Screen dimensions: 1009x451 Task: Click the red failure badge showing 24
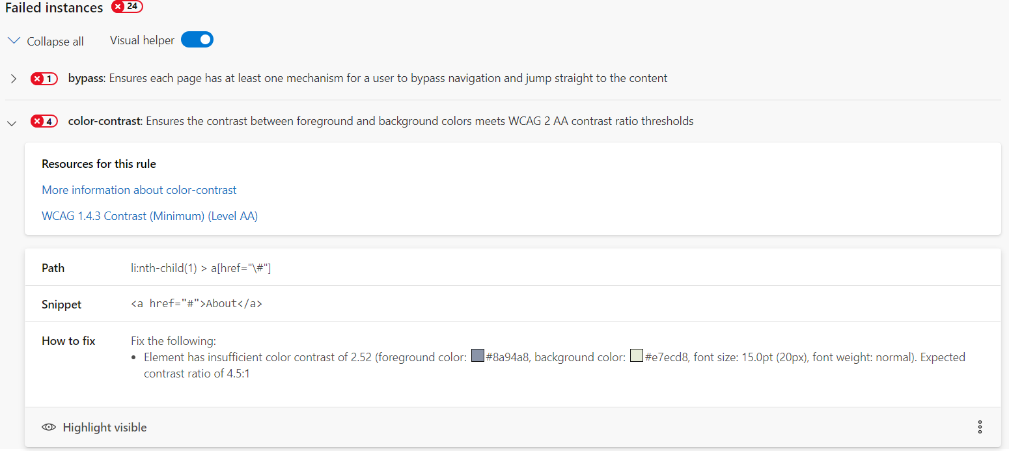(x=126, y=7)
